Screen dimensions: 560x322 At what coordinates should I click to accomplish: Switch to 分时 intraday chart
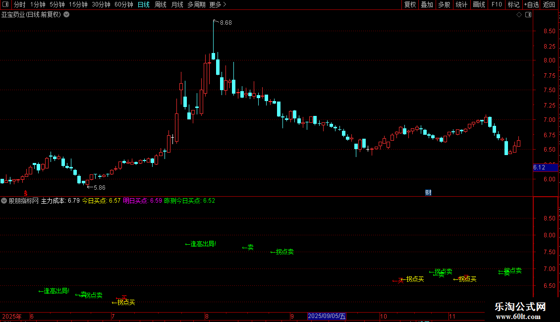coord(20,4)
